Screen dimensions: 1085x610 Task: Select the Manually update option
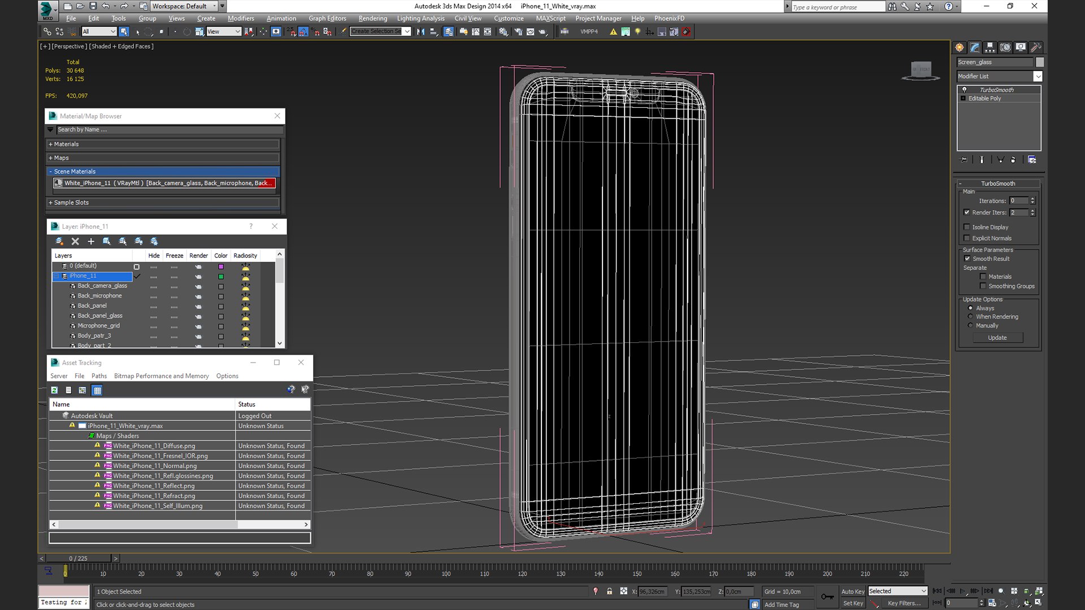(971, 326)
